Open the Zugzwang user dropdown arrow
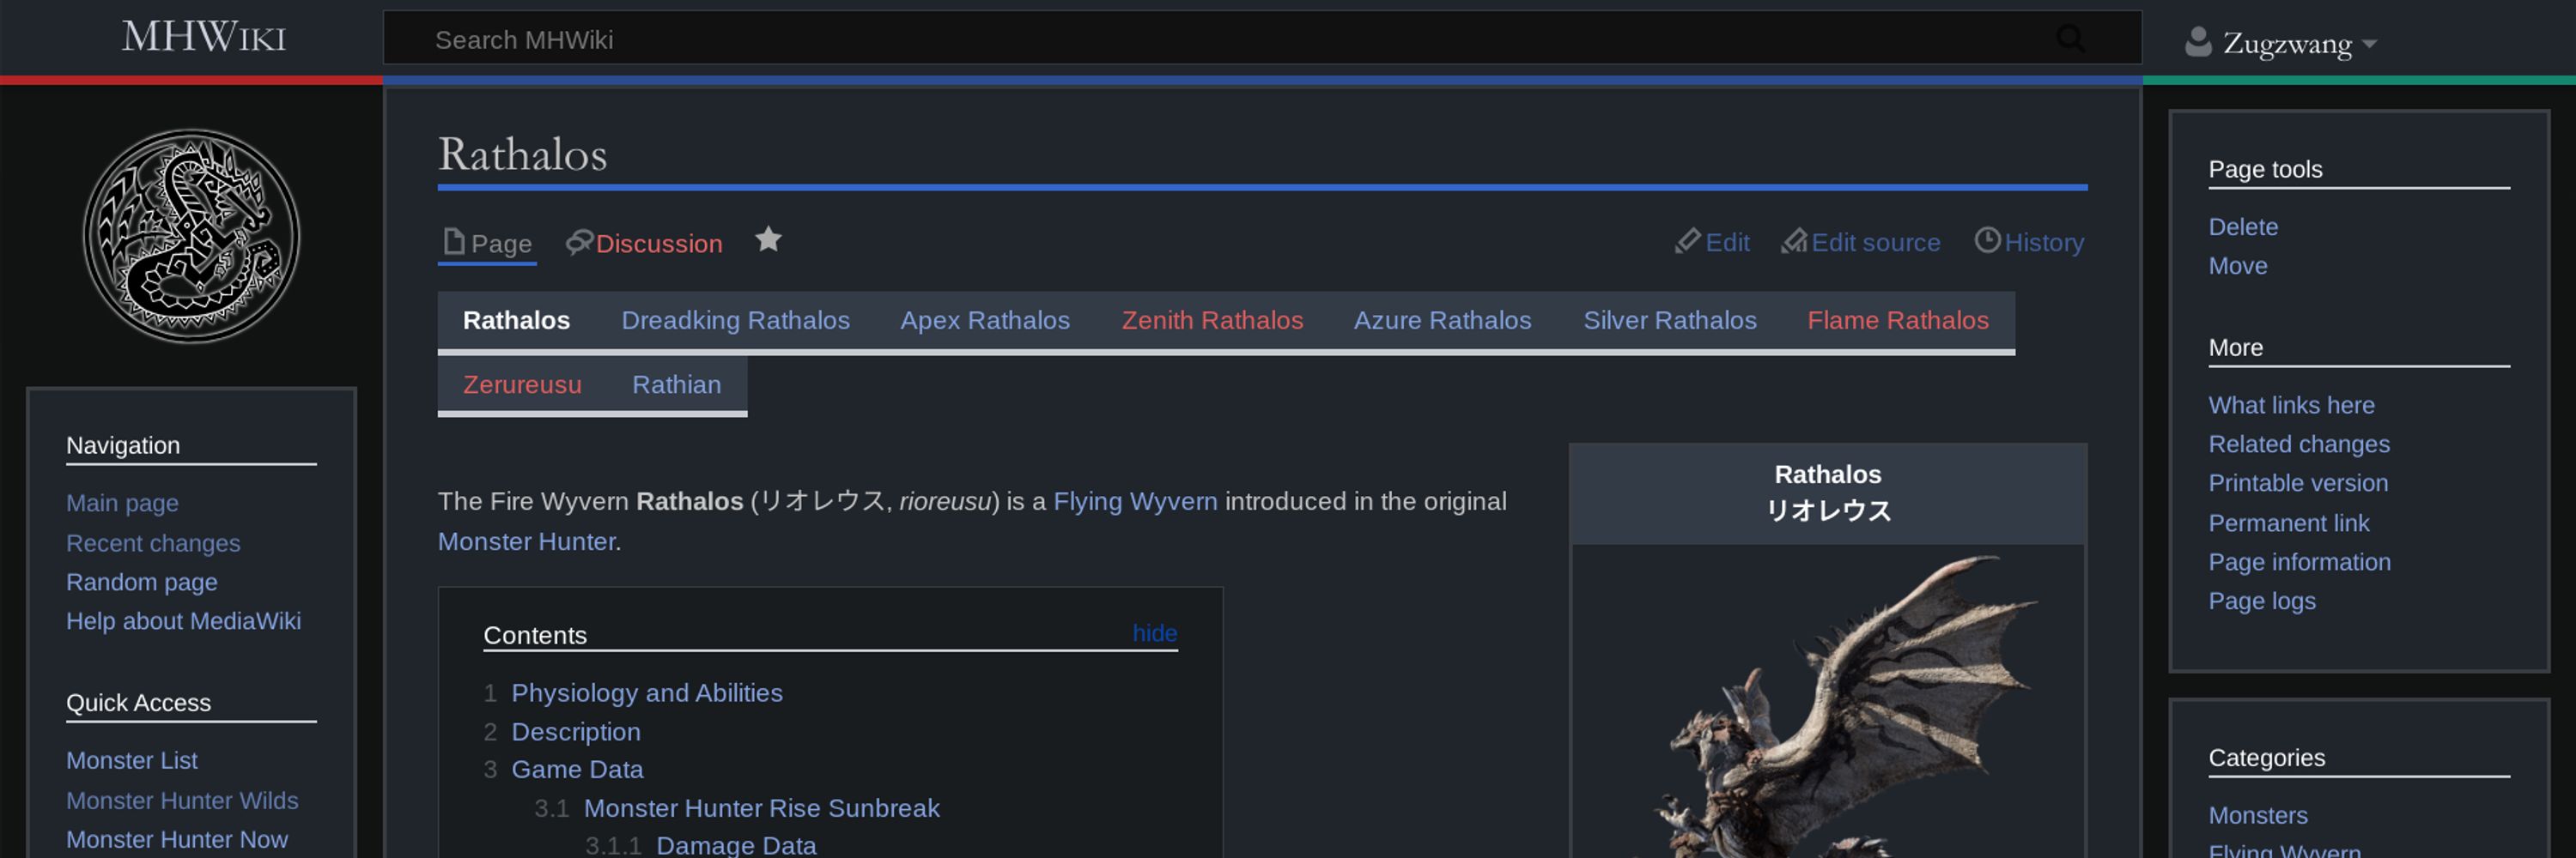Image resolution: width=2576 pixels, height=858 pixels. point(2369,44)
